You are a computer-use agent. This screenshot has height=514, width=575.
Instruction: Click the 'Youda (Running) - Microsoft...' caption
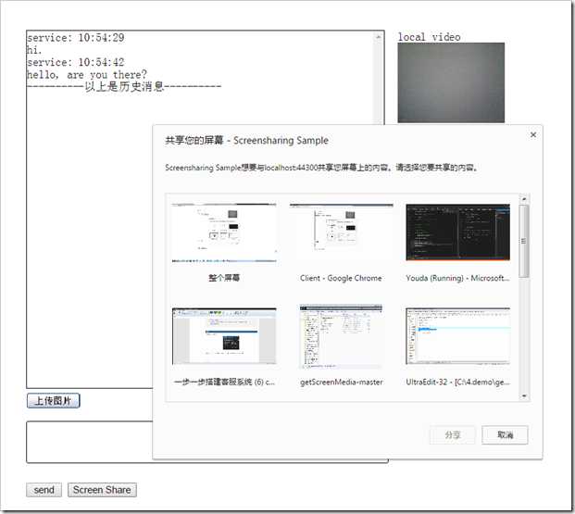(x=457, y=278)
